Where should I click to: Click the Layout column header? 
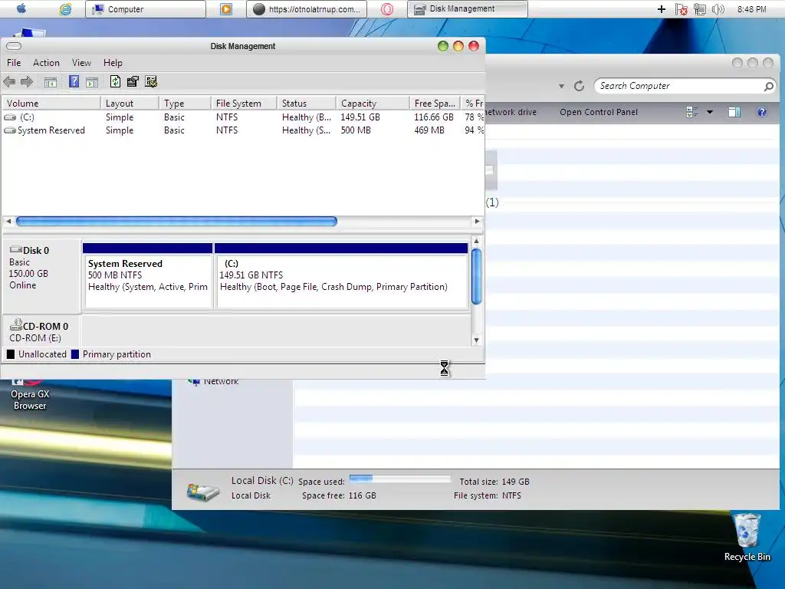pos(130,104)
